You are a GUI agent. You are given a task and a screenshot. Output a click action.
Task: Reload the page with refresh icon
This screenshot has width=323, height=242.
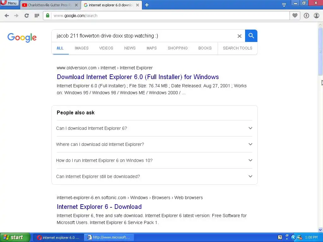pyautogui.click(x=26, y=16)
